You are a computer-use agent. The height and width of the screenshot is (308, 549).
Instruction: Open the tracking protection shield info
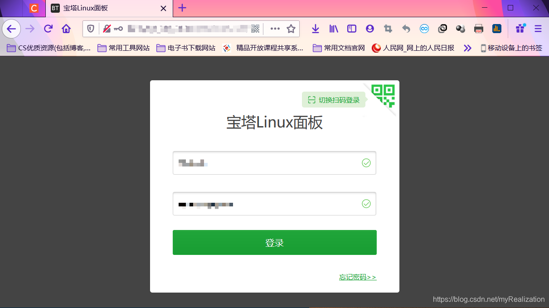click(x=91, y=29)
